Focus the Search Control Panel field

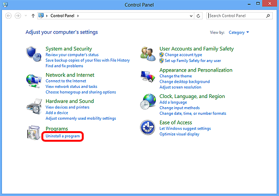tap(240, 16)
